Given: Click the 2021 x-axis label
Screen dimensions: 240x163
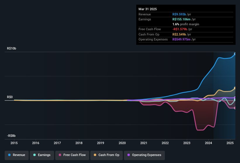Looking at the screenshot, I should [144, 143].
